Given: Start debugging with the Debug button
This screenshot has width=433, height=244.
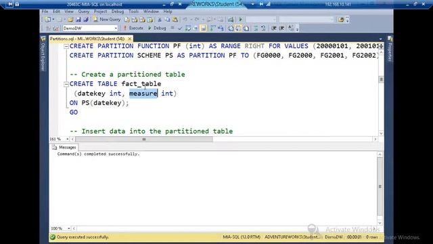Looking at the screenshot, I should click(x=157, y=28).
